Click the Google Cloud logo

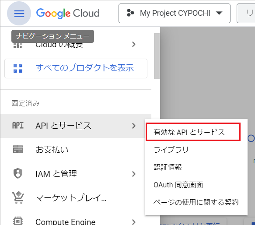[68, 13]
